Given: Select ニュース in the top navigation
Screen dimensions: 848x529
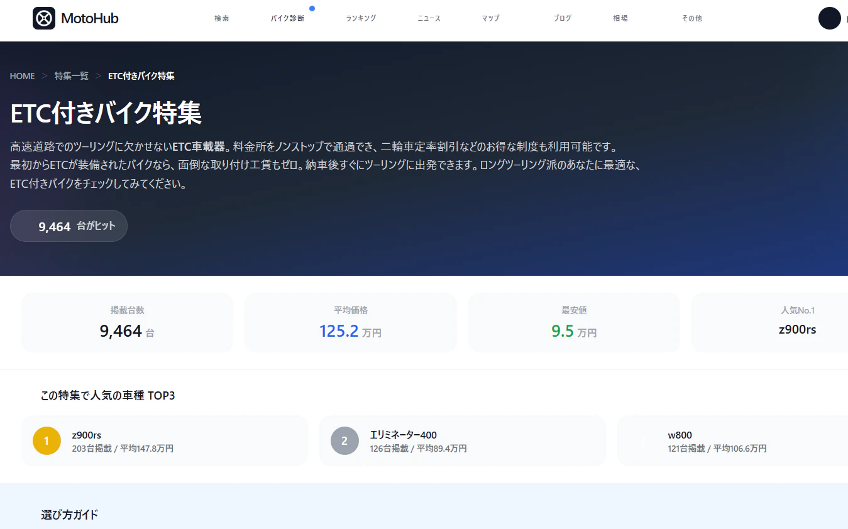Looking at the screenshot, I should coord(429,19).
